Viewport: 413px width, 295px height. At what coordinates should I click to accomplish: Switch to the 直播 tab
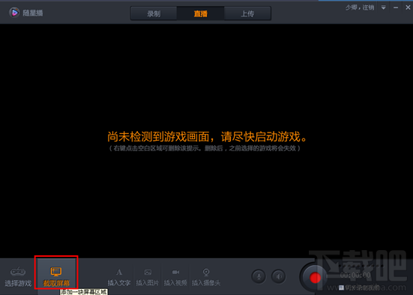200,13
